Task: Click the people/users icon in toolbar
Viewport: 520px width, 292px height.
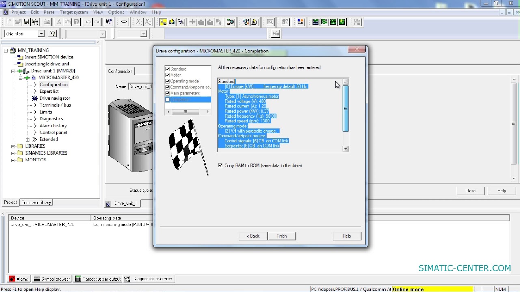Action: [x=300, y=22]
